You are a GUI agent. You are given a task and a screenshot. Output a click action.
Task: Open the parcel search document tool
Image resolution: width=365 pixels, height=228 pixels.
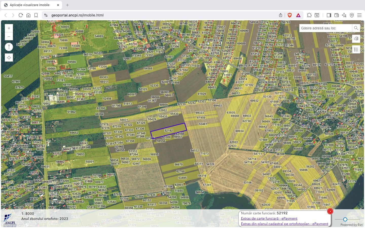click(356, 39)
